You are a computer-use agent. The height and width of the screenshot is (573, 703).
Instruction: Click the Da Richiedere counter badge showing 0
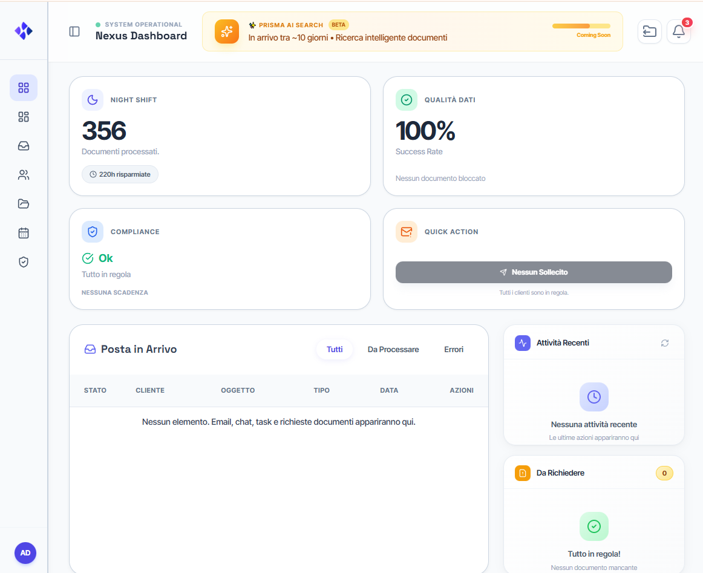coord(664,473)
